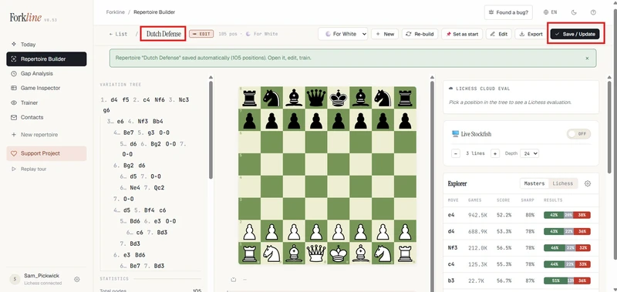Report an issue via Found a bug?

coord(508,12)
